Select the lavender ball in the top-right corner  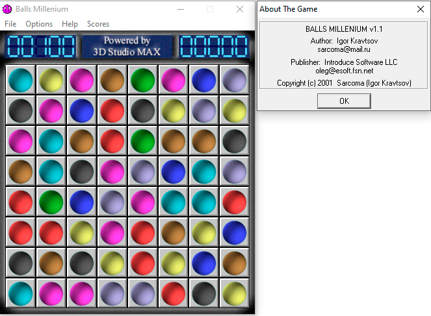[234, 80]
